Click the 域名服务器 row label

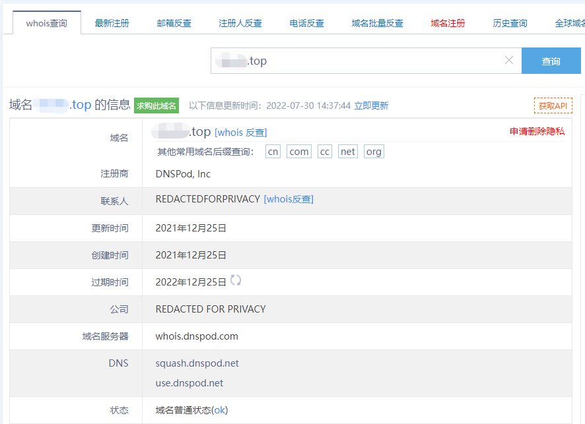click(105, 336)
